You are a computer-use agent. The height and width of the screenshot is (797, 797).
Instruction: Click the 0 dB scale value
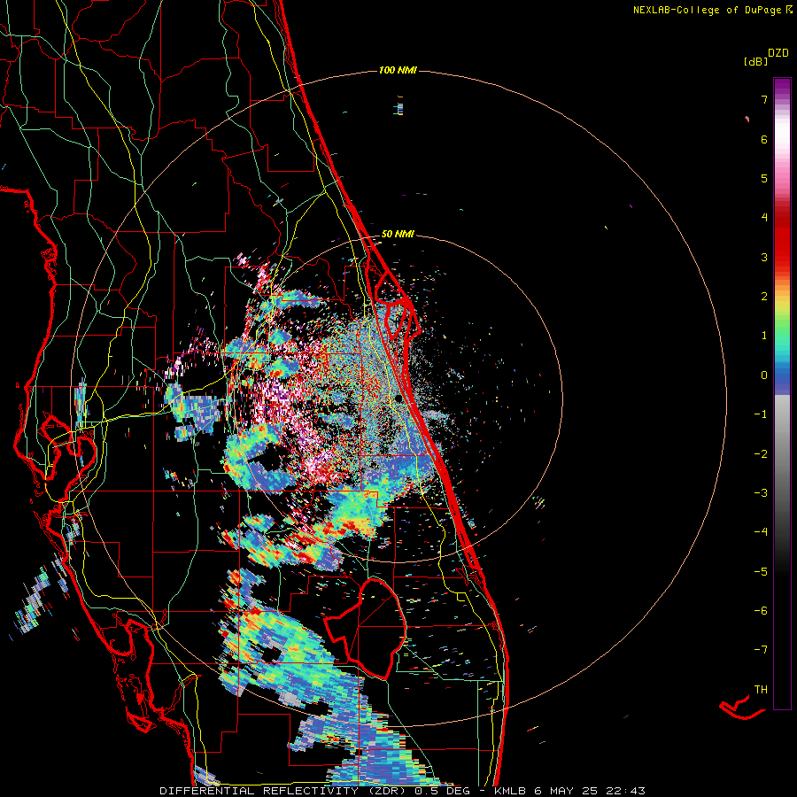point(764,375)
